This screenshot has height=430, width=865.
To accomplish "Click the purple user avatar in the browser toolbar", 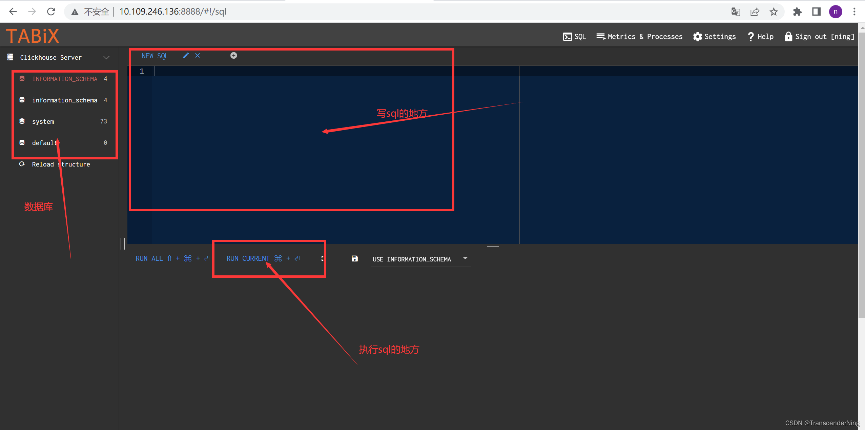I will pos(836,11).
